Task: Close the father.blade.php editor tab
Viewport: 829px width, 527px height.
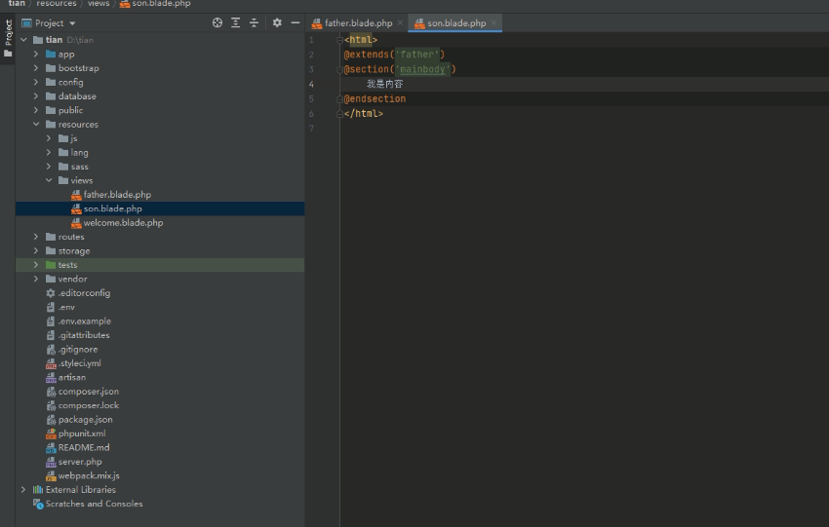Action: tap(400, 22)
